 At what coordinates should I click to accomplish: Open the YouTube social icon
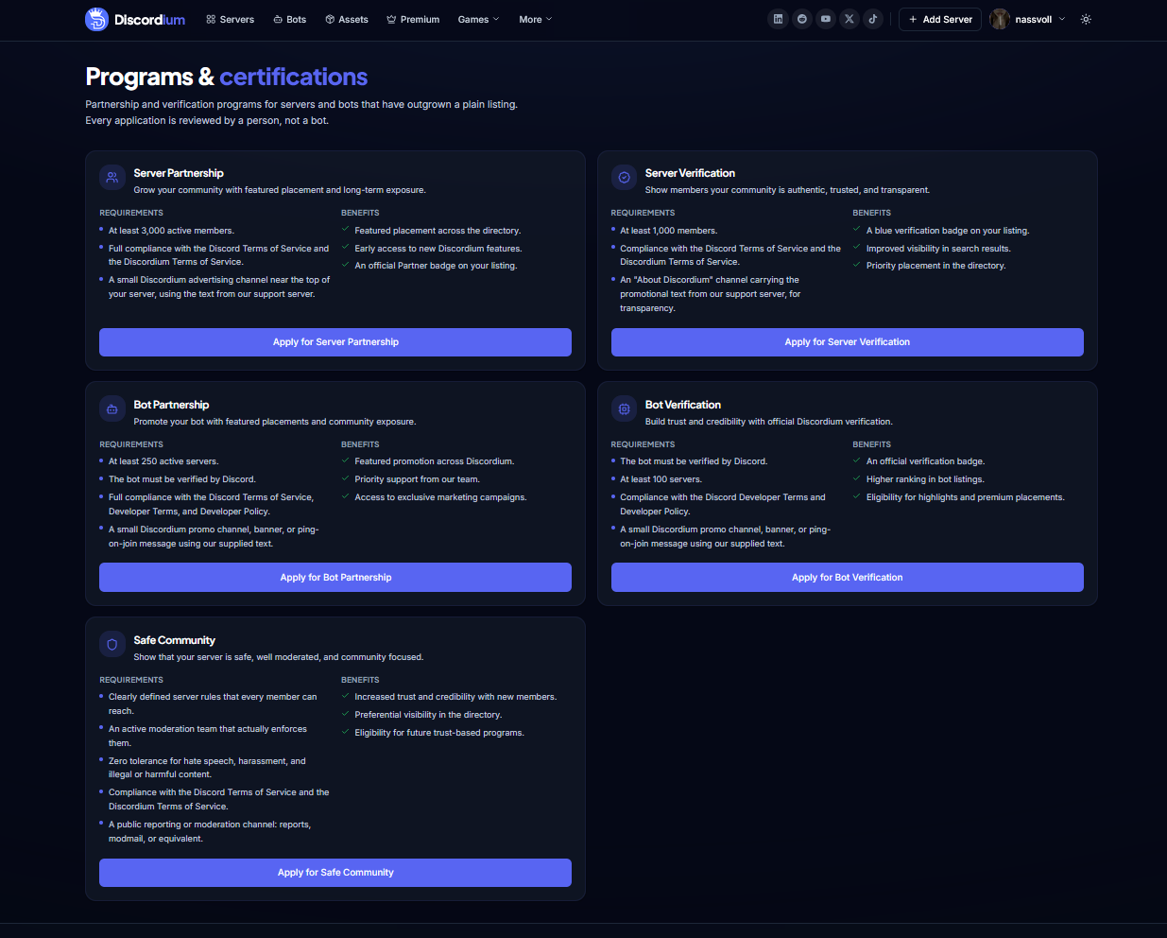826,19
